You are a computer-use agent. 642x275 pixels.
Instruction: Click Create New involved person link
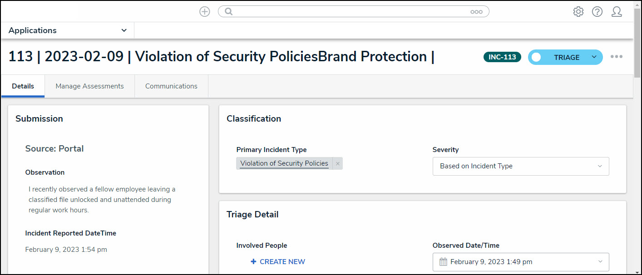(x=278, y=262)
